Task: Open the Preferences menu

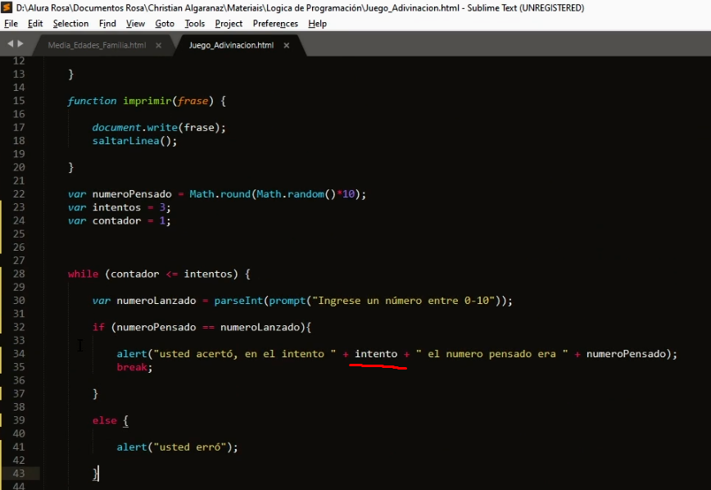Action: pyautogui.click(x=275, y=24)
